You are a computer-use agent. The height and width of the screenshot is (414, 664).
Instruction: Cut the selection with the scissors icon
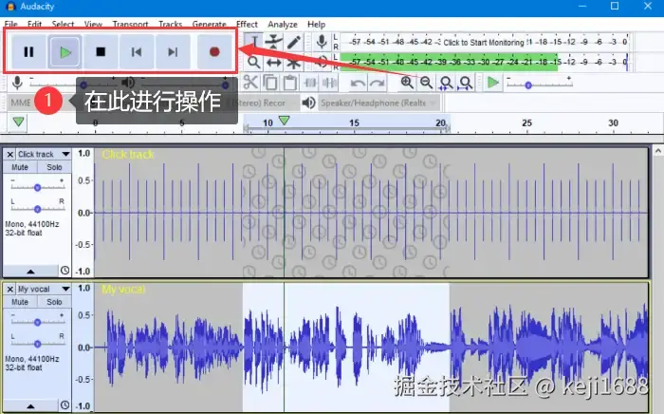[250, 83]
